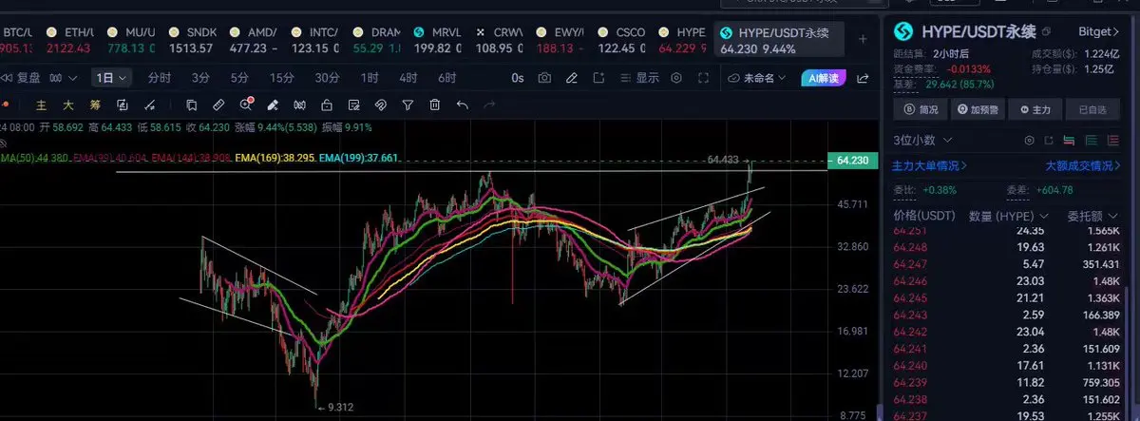This screenshot has height=421, width=1140.
Task: Lock drawings with padlock icon
Action: [x=327, y=105]
